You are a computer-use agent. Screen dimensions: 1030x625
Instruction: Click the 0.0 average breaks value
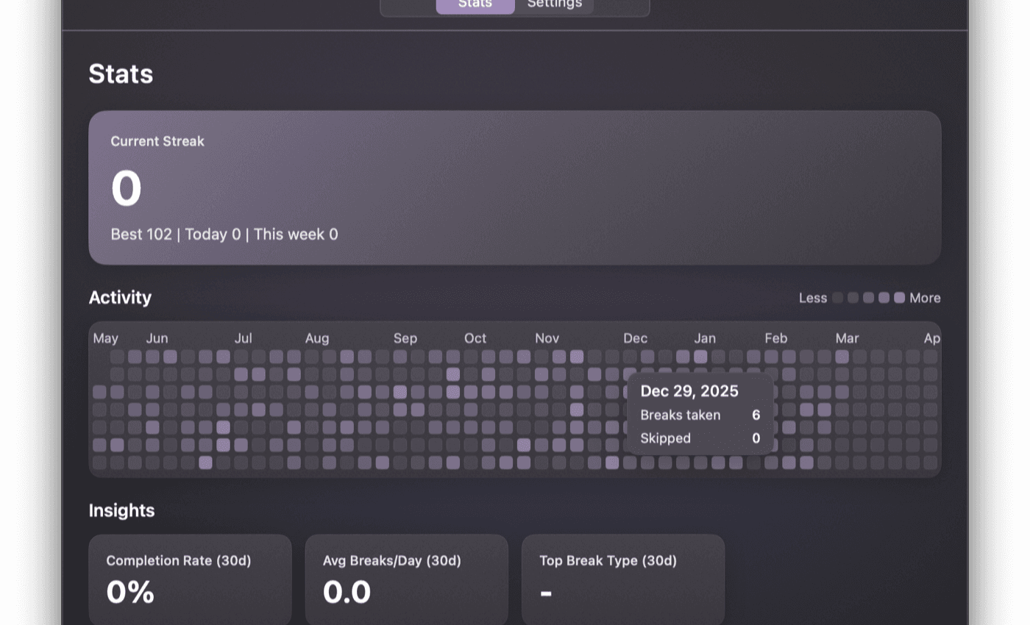coord(347,592)
